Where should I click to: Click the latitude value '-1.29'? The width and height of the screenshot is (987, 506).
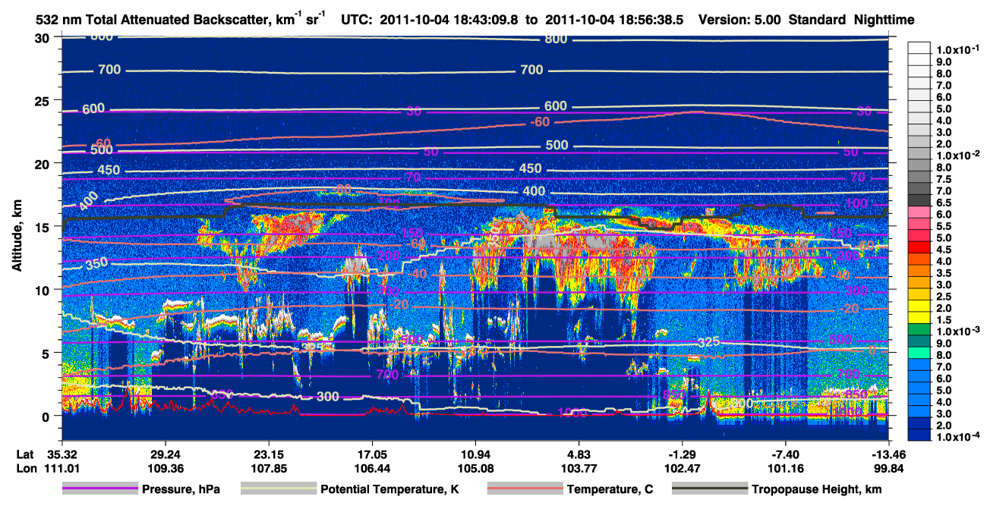point(682,454)
